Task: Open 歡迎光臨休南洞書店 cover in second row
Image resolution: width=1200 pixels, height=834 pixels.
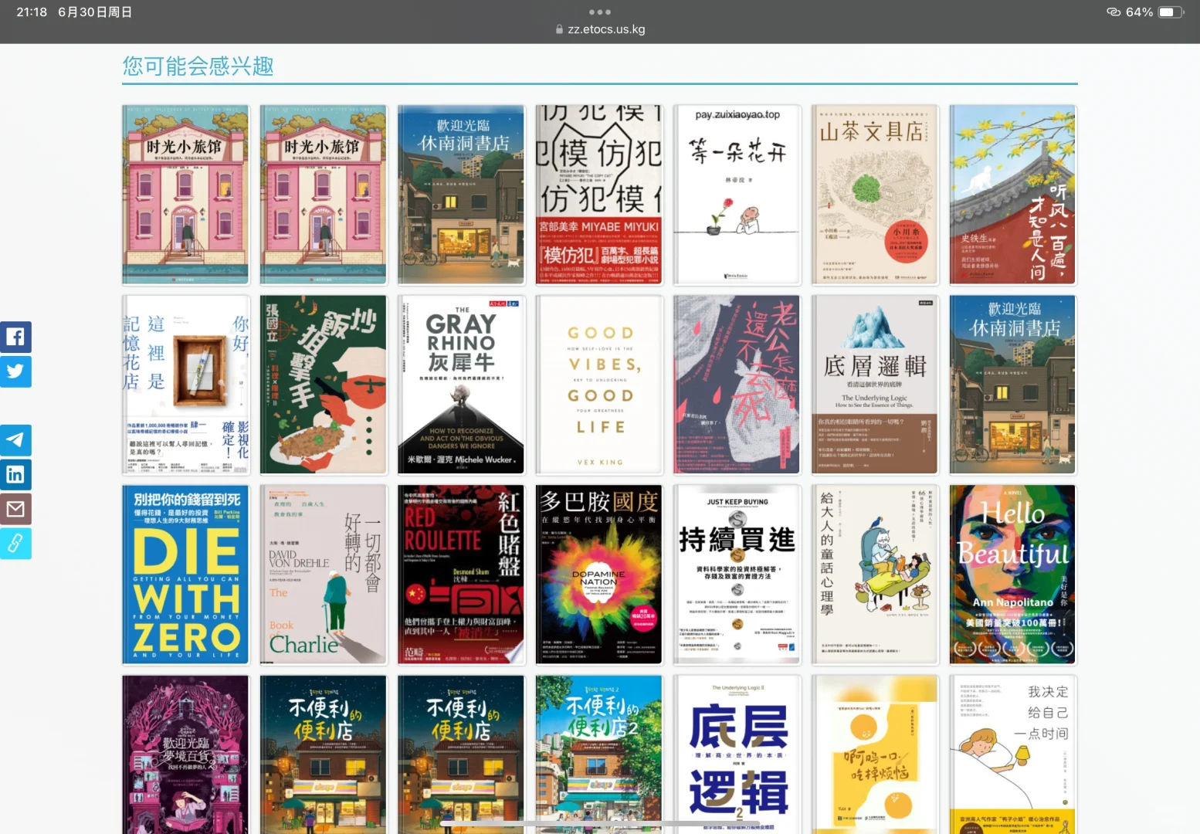Action: [1012, 385]
